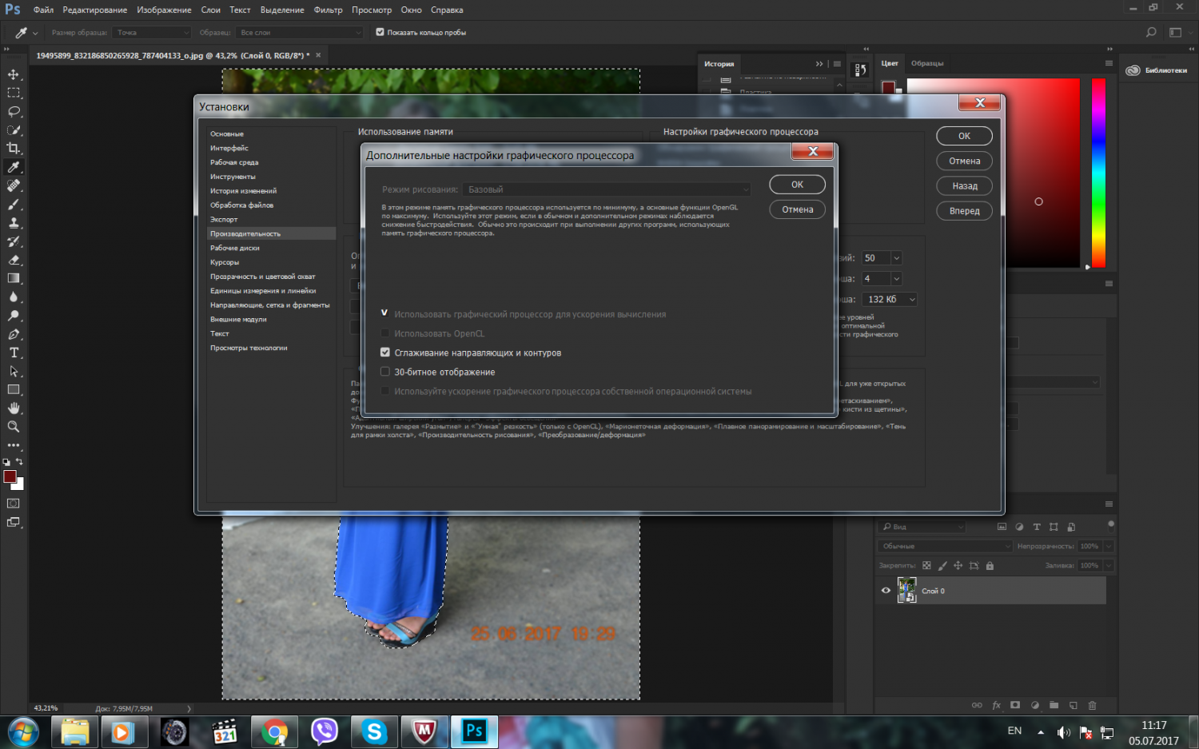Toggle Quick Mask mode icon

(x=14, y=504)
